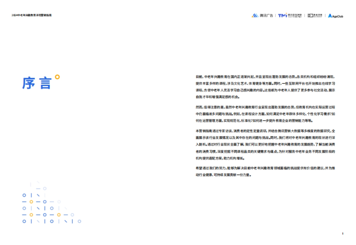356x245 pixels.
Task: Click the AgeClub logo
Action: (336, 16)
